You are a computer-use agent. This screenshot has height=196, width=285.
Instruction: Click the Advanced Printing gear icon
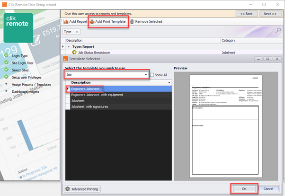(x=67, y=189)
